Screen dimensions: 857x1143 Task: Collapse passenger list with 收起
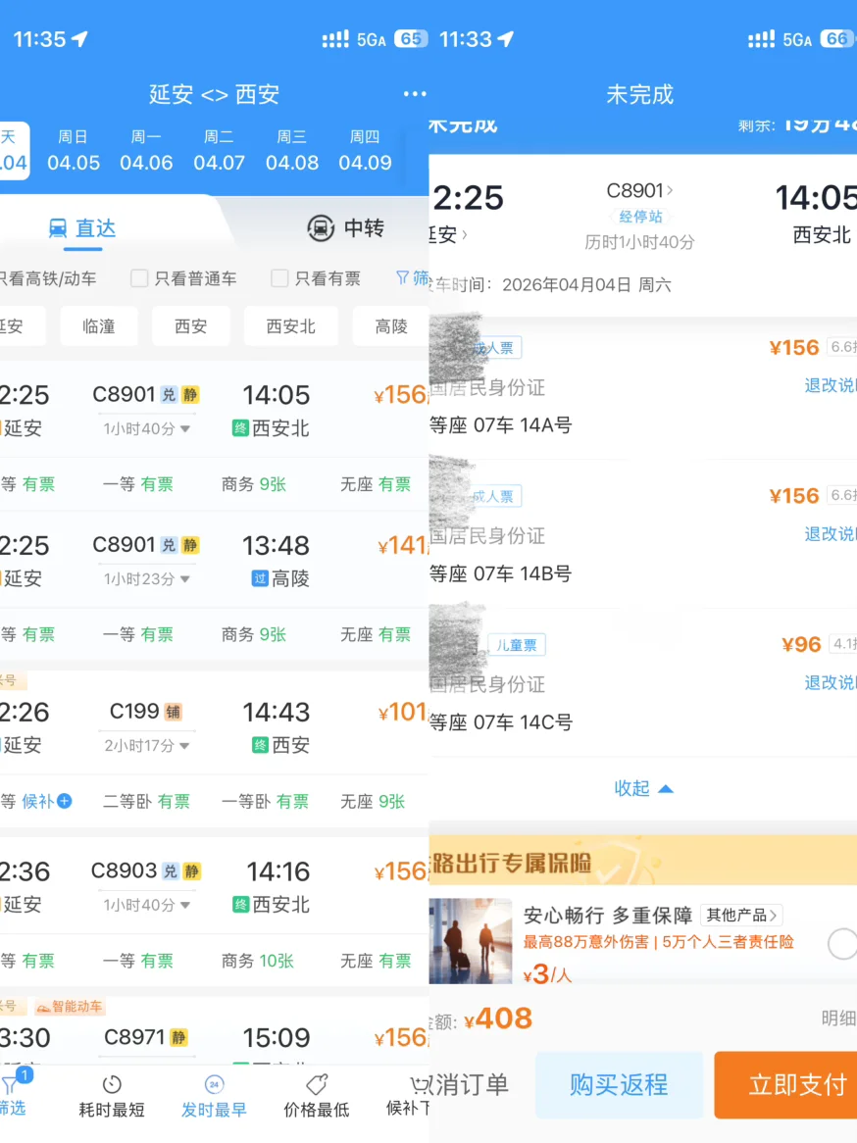tap(643, 788)
